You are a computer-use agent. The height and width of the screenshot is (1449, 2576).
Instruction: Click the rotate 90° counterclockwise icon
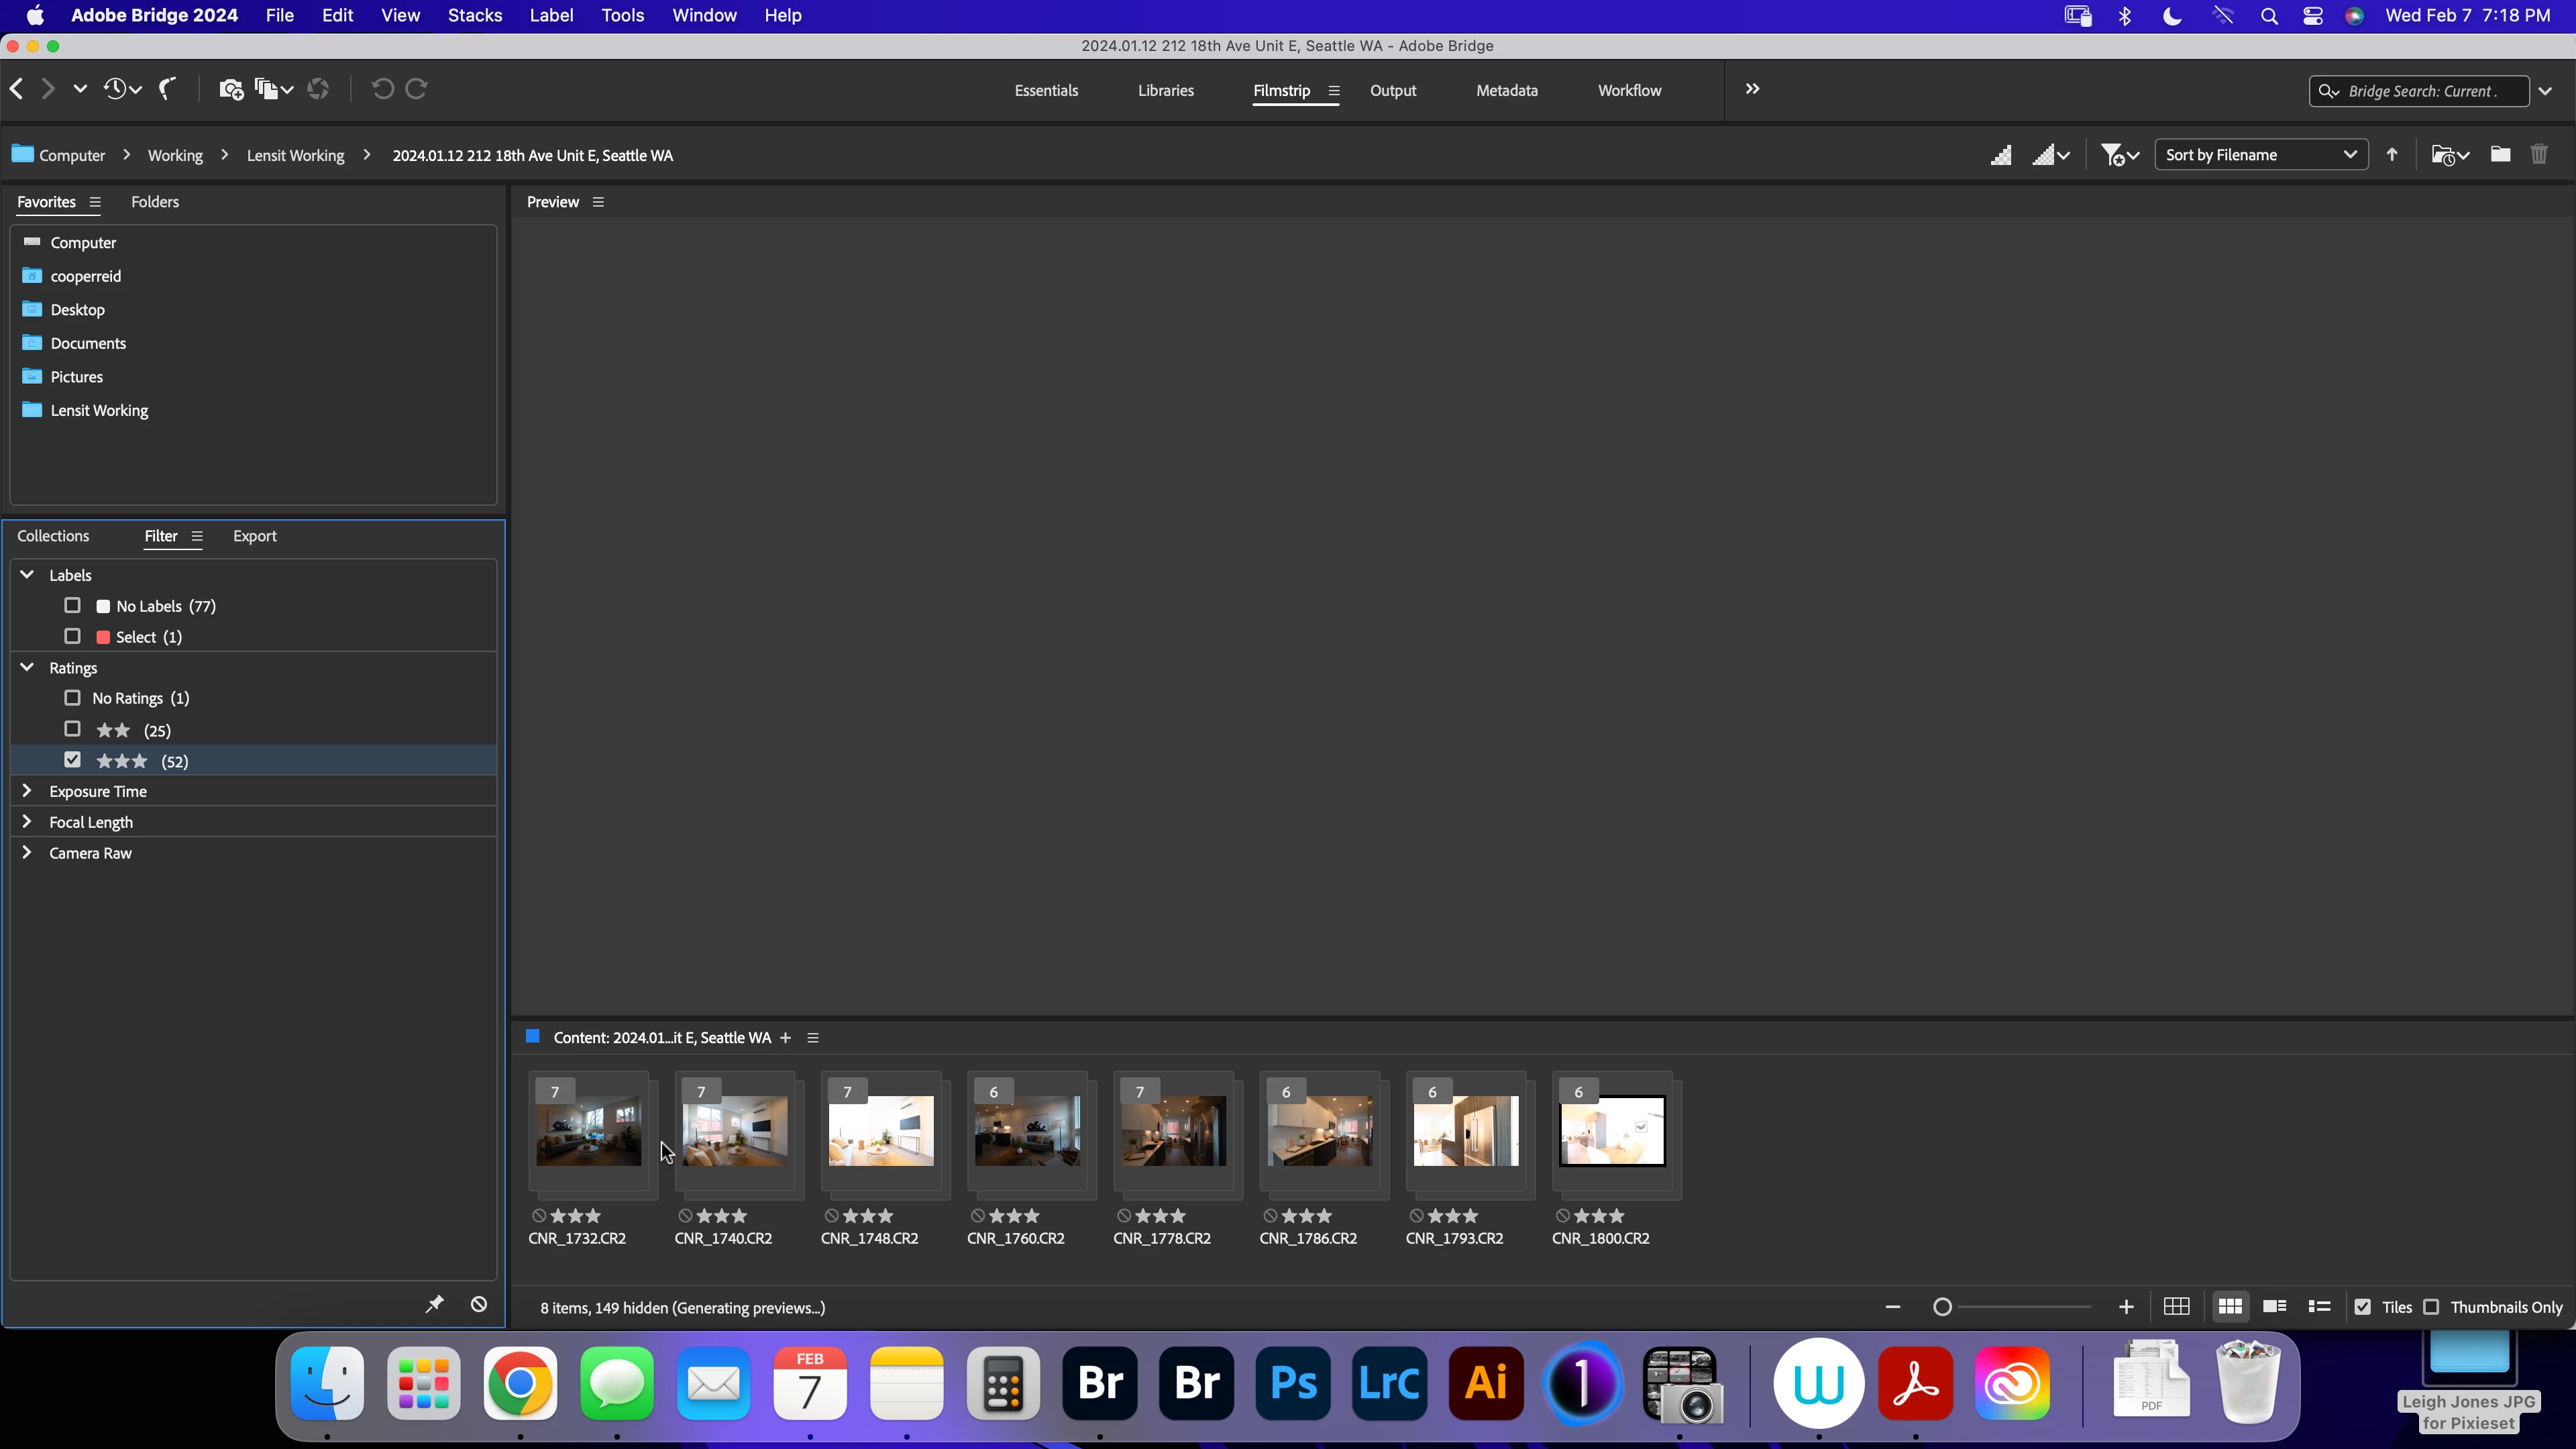click(382, 90)
